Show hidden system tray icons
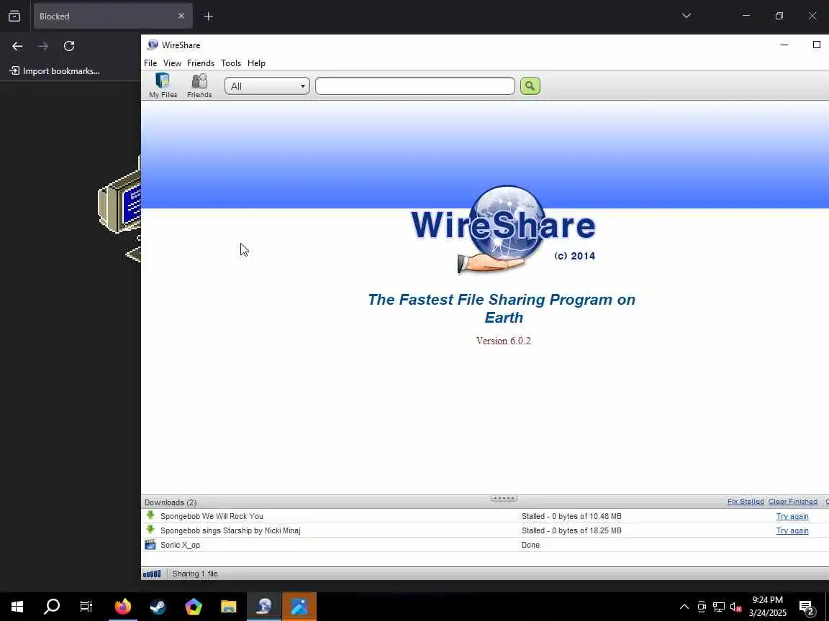829x621 pixels. pos(684,606)
